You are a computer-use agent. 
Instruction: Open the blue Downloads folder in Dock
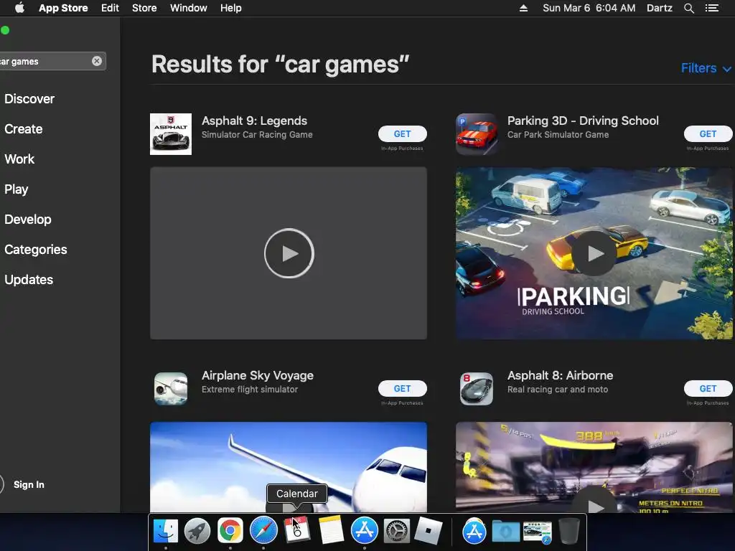click(506, 532)
